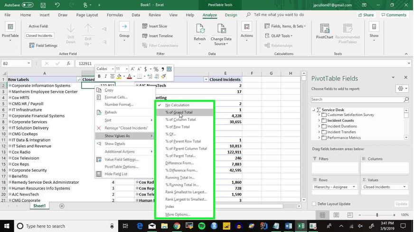Screen dimensions: 414x232
Task: Open Word from the taskbar
Action: (x=288, y=226)
